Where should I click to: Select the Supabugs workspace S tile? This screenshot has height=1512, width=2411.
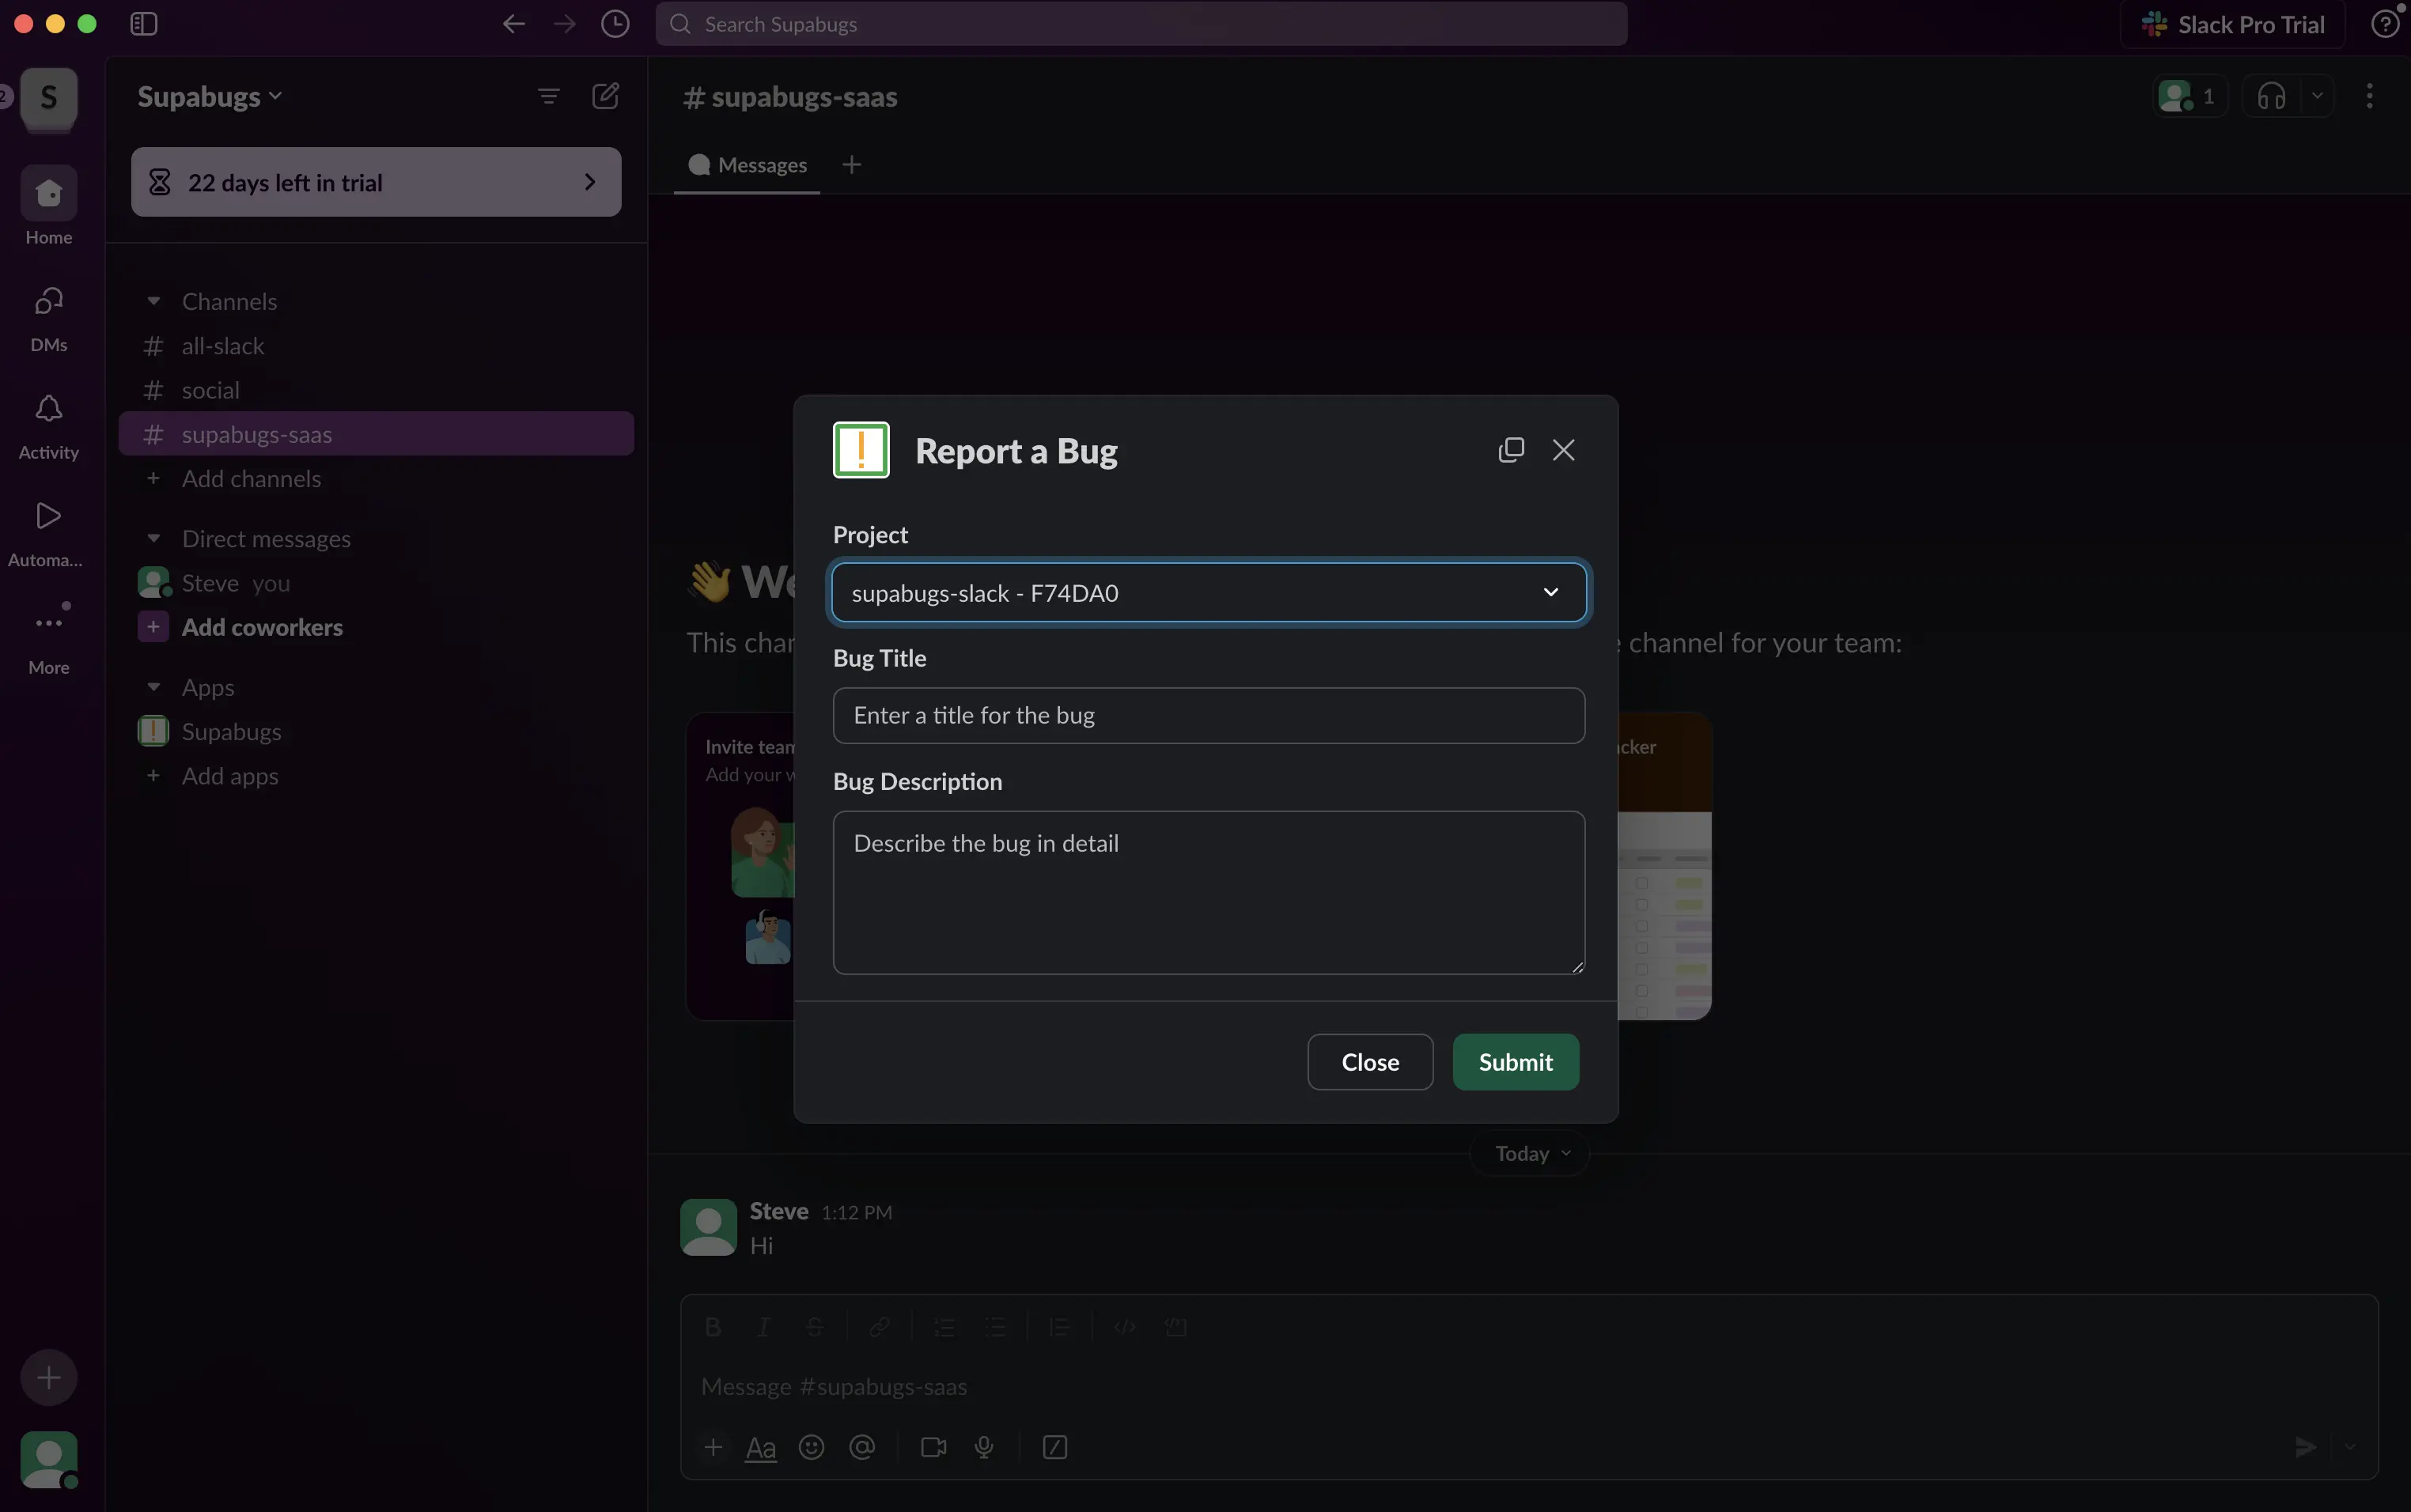pyautogui.click(x=49, y=98)
